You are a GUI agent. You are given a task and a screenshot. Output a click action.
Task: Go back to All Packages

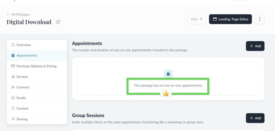tap(18, 15)
